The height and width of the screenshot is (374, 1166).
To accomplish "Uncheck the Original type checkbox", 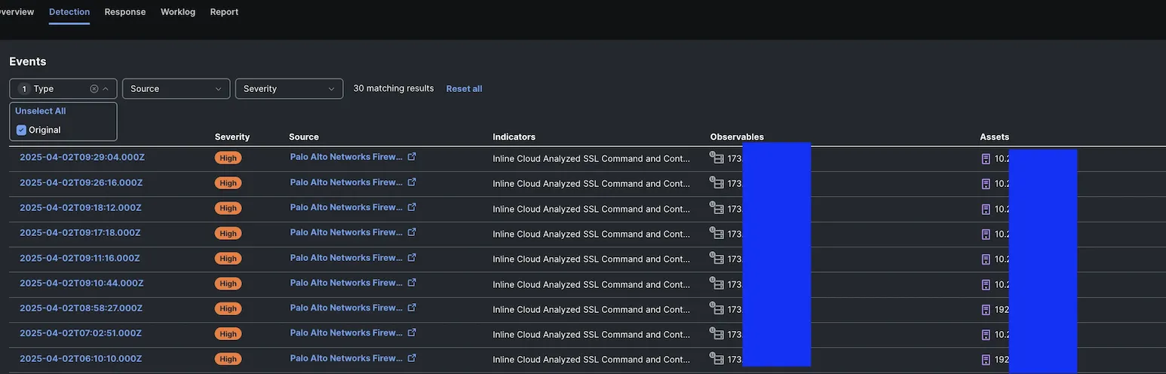I will (x=21, y=130).
